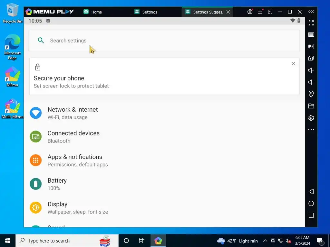Collapse the sidebar with triple chevron
The image size is (330, 247).
pyautogui.click(x=311, y=12)
